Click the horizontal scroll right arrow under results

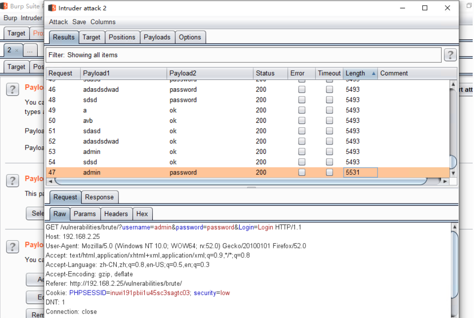445,181
